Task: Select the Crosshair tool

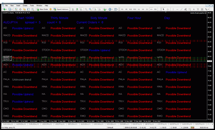Action: pyautogui.click(x=168, y=9)
